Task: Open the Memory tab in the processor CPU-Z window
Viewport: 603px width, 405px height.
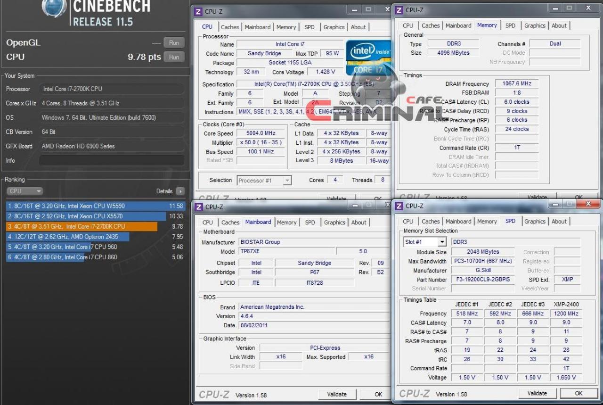Action: [x=286, y=27]
